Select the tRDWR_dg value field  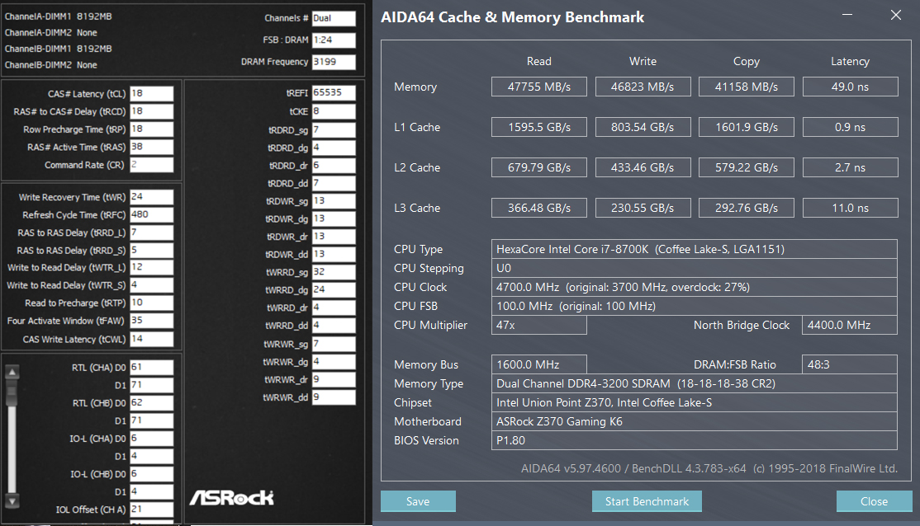click(x=334, y=218)
